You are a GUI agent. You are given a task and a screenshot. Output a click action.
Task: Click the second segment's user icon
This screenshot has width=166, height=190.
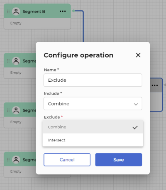pyautogui.click(x=16, y=61)
